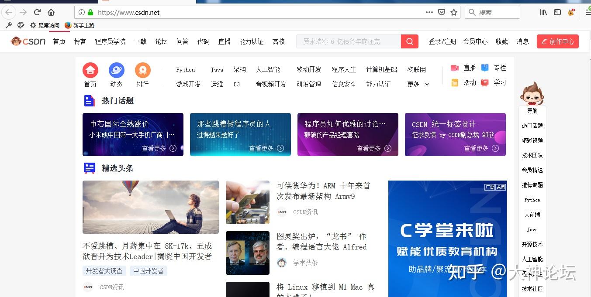Click the 开发者大调查 tag
This screenshot has height=297, width=591.
(x=104, y=271)
